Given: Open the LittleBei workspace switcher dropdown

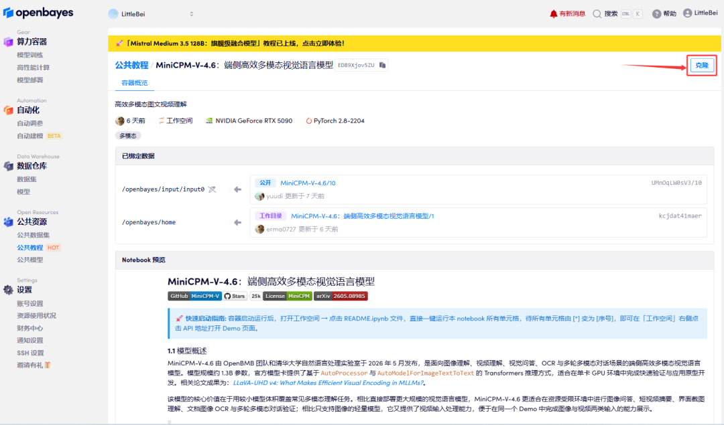Looking at the screenshot, I should point(151,14).
